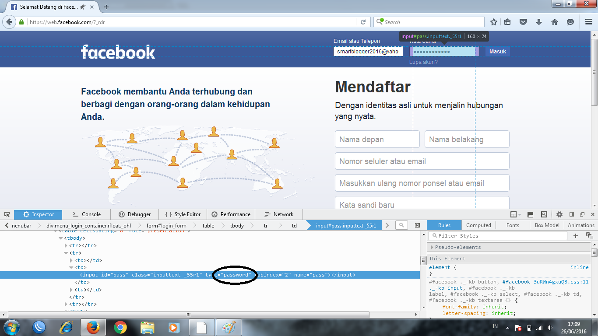Dock devtools to side of window
Image resolution: width=598 pixels, height=336 pixels.
click(571, 214)
